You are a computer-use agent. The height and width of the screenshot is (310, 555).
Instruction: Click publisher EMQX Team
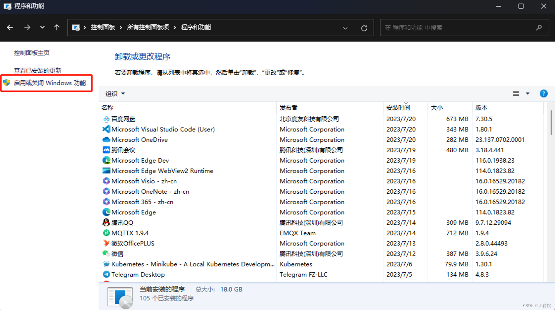297,233
